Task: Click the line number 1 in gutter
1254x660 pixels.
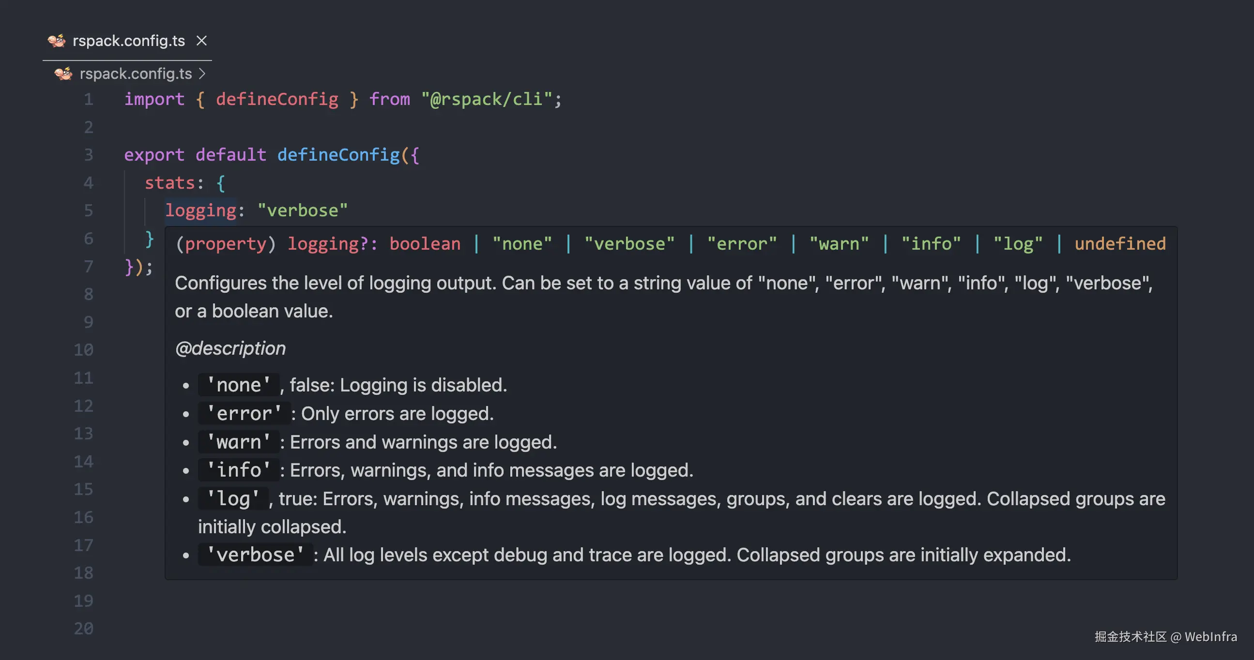Action: (x=88, y=99)
